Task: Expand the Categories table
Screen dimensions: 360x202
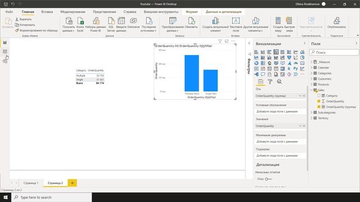Action: click(312, 73)
